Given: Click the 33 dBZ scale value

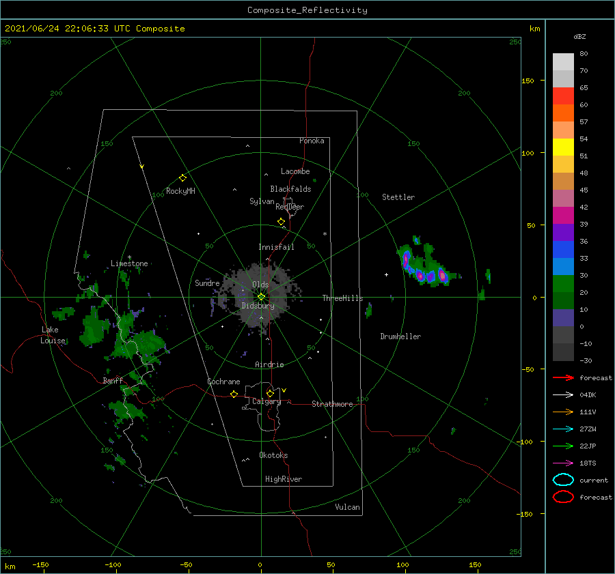Looking at the screenshot, I should point(584,258).
